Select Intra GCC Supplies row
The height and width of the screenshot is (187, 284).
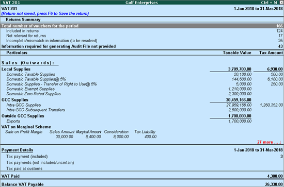142,105
